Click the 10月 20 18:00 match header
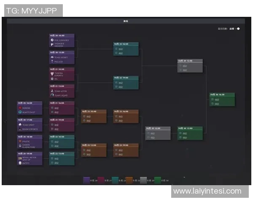 point(30,137)
